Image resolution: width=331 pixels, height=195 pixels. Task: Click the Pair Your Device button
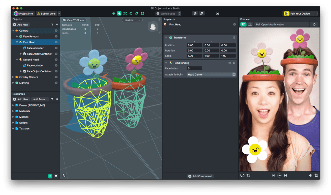point(297,14)
